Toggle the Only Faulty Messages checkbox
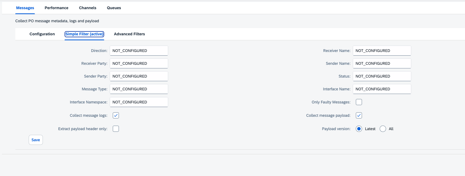This screenshot has width=465, height=176. pos(359,102)
